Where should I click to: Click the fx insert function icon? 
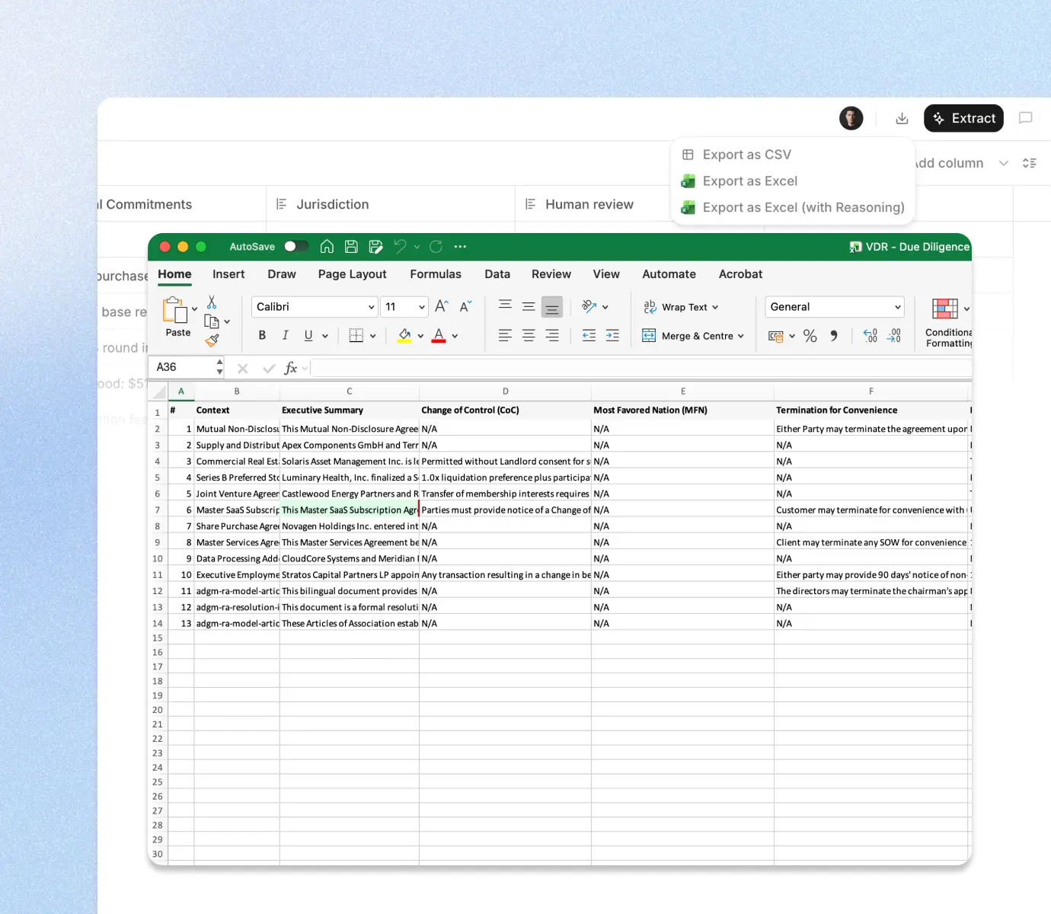tap(290, 368)
